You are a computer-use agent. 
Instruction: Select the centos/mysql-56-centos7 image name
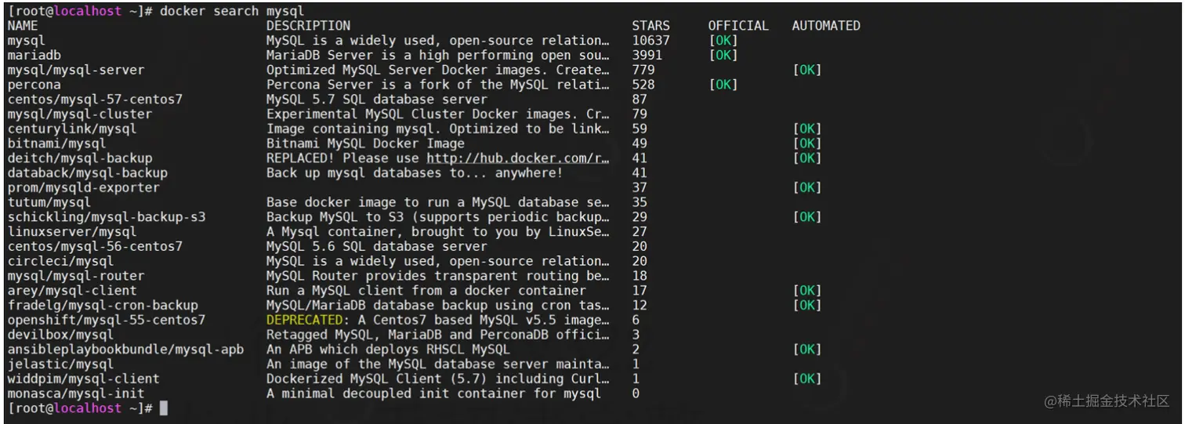pyautogui.click(x=95, y=246)
